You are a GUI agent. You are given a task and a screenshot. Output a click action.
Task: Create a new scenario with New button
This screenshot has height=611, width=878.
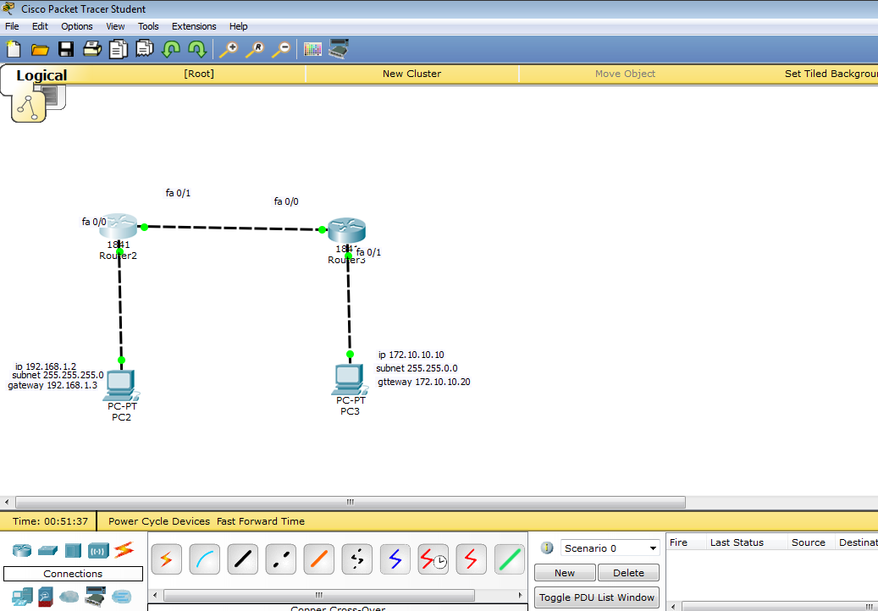565,572
